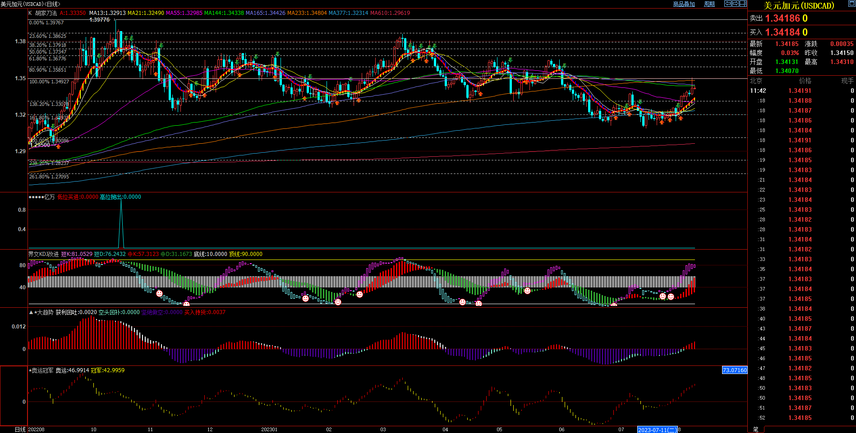Click first smiley face marker in KD panel
Image resolution: width=856 pixels, height=433 pixels.
pyautogui.click(x=159, y=293)
